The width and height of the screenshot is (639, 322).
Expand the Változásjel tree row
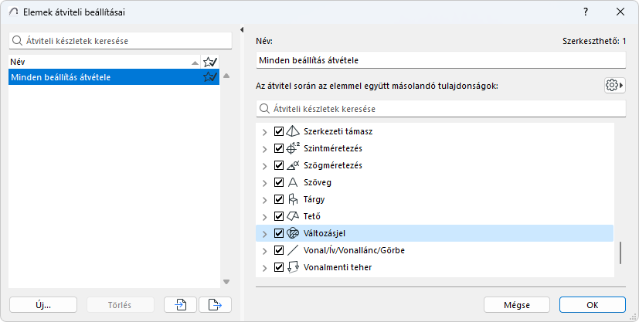click(265, 233)
